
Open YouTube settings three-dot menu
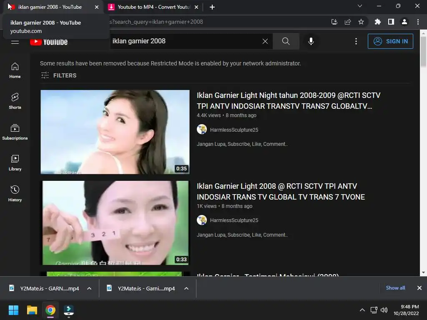coord(356,41)
